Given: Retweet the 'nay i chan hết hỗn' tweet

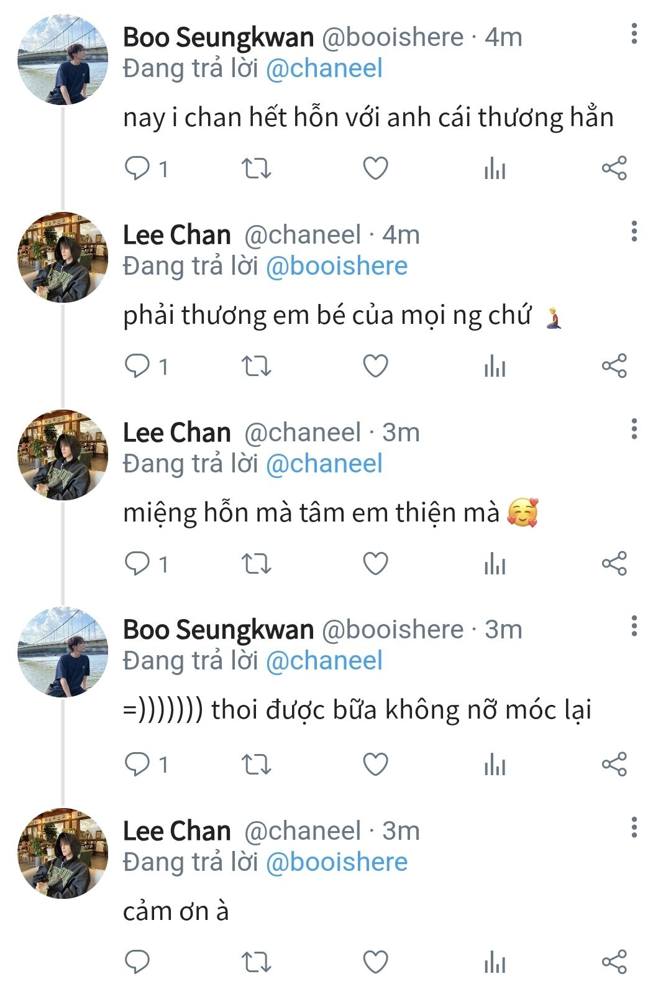Looking at the screenshot, I should [256, 168].
